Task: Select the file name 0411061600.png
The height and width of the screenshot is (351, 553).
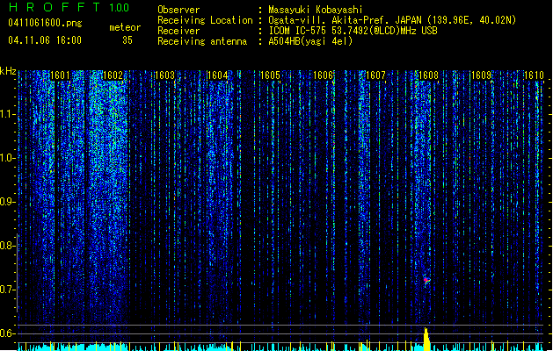Action: (x=45, y=23)
